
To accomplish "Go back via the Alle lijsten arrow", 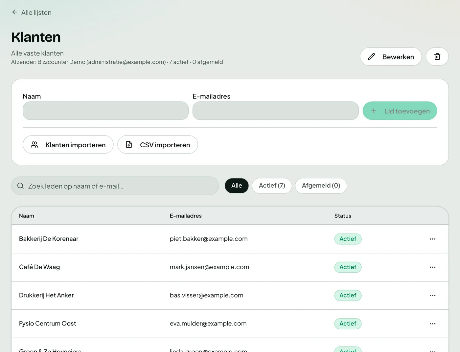I will [14, 12].
